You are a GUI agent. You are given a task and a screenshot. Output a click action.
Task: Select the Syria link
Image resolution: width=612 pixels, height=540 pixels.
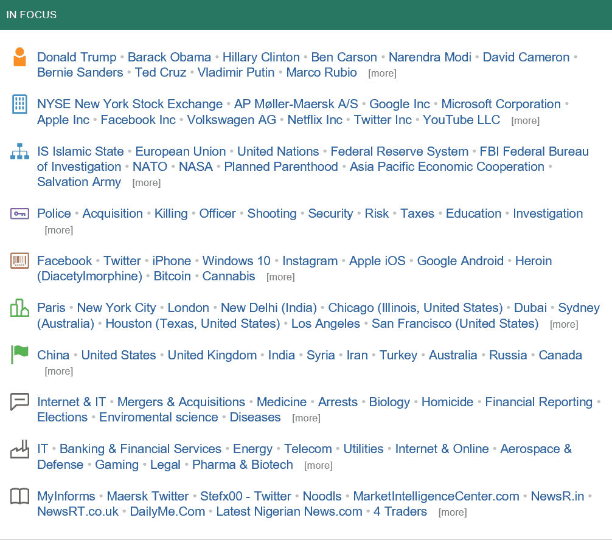click(321, 355)
